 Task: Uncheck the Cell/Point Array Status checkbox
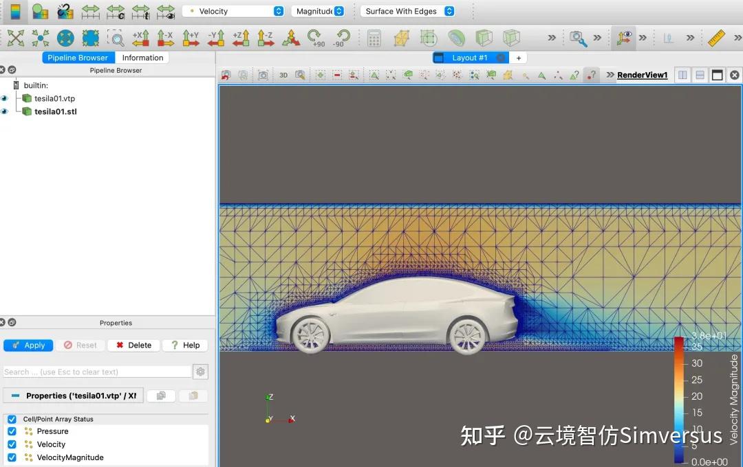coord(12,419)
